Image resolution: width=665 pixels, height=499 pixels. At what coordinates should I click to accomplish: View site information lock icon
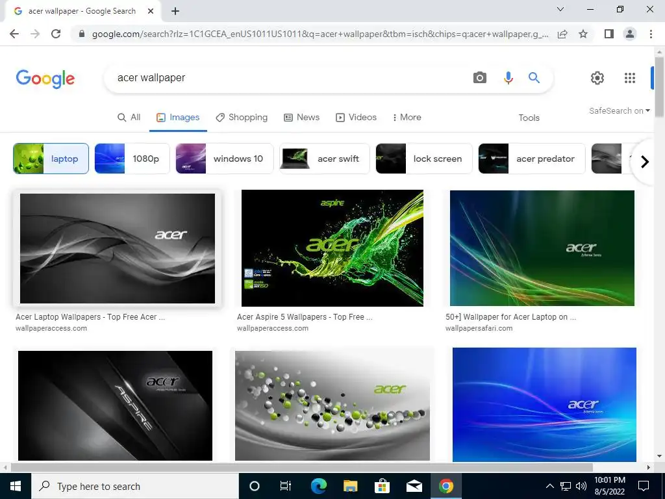(x=82, y=34)
